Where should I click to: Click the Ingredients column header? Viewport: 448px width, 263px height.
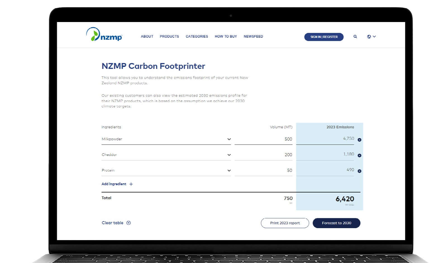(x=111, y=127)
